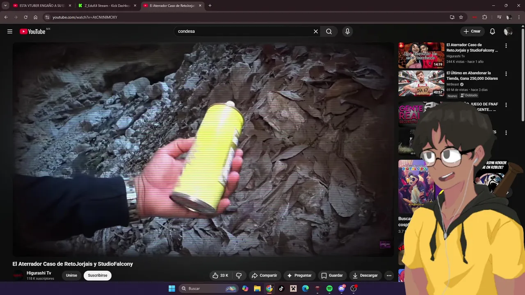Click the video player frame
This screenshot has height=295, width=525.
tap(203, 150)
